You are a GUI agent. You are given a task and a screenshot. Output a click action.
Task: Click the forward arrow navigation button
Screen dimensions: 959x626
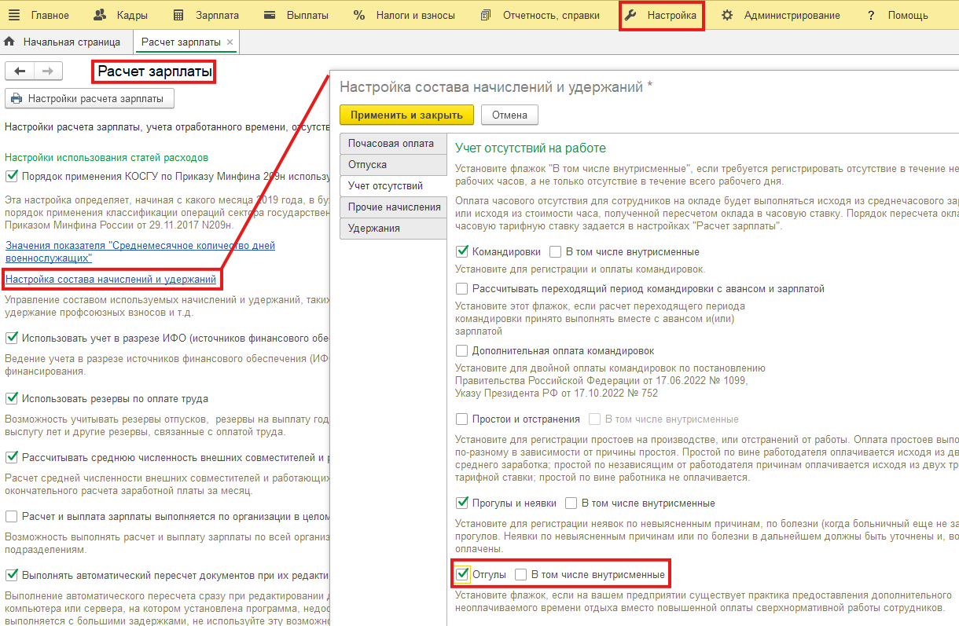pyautogui.click(x=48, y=71)
